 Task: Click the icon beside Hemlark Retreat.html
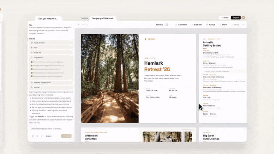32,82
